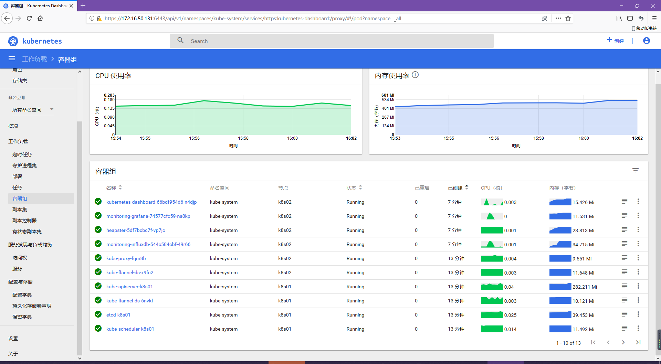Sort pods by name column
Viewport: 661px width, 364px height.
pos(120,188)
